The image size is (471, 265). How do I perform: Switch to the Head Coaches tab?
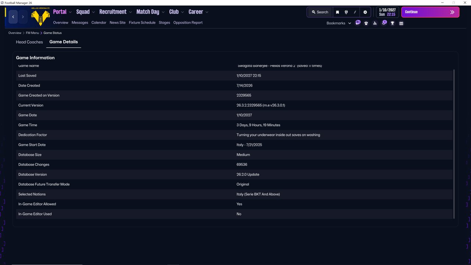[x=29, y=42]
